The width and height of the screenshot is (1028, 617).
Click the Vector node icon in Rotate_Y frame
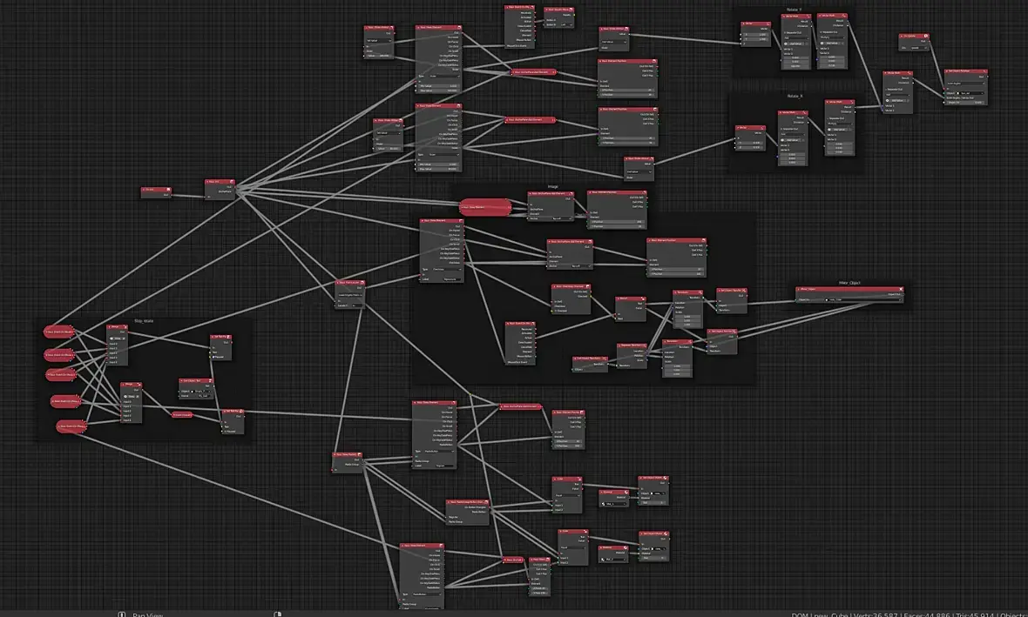(768, 23)
